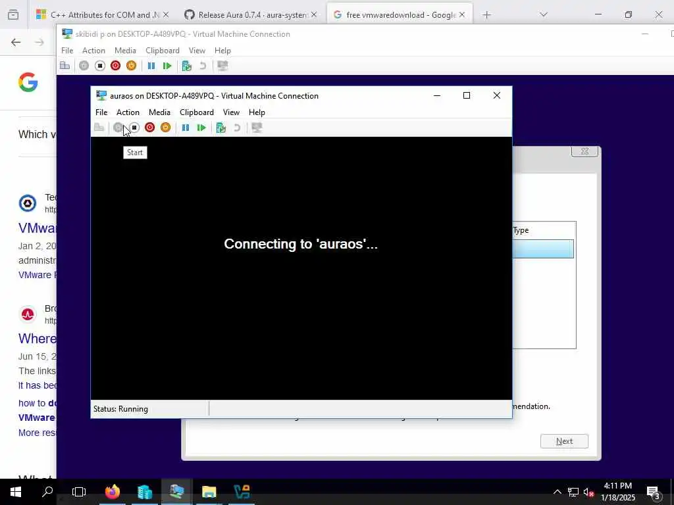This screenshot has height=505, width=674.
Task: Open View menu in auraos window
Action: tap(231, 112)
